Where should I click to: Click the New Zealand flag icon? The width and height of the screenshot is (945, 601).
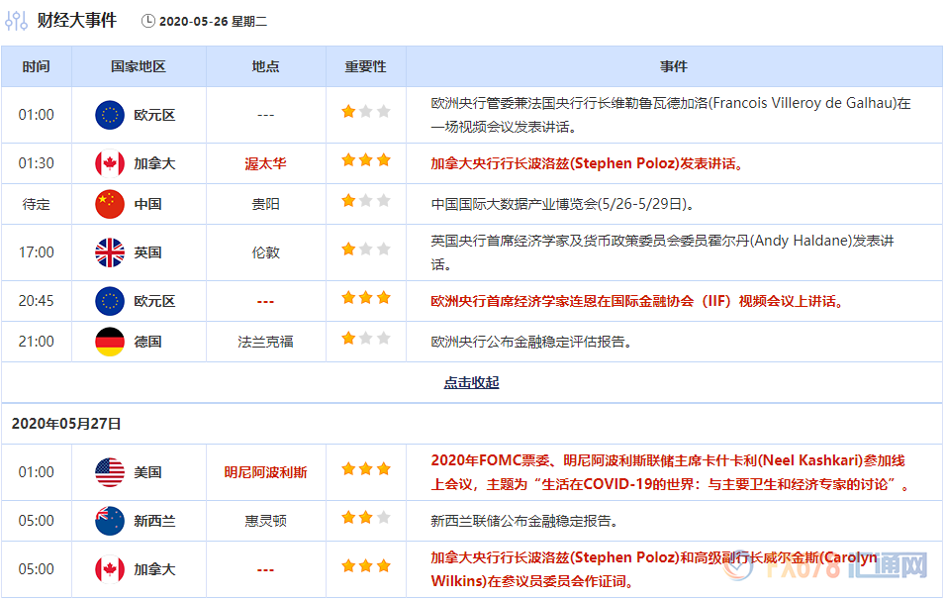110,521
